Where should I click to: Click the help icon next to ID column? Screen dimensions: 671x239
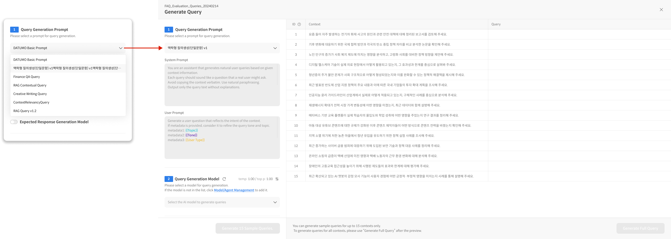click(x=299, y=24)
